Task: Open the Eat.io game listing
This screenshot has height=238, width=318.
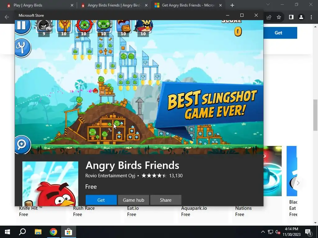Action: point(133,208)
